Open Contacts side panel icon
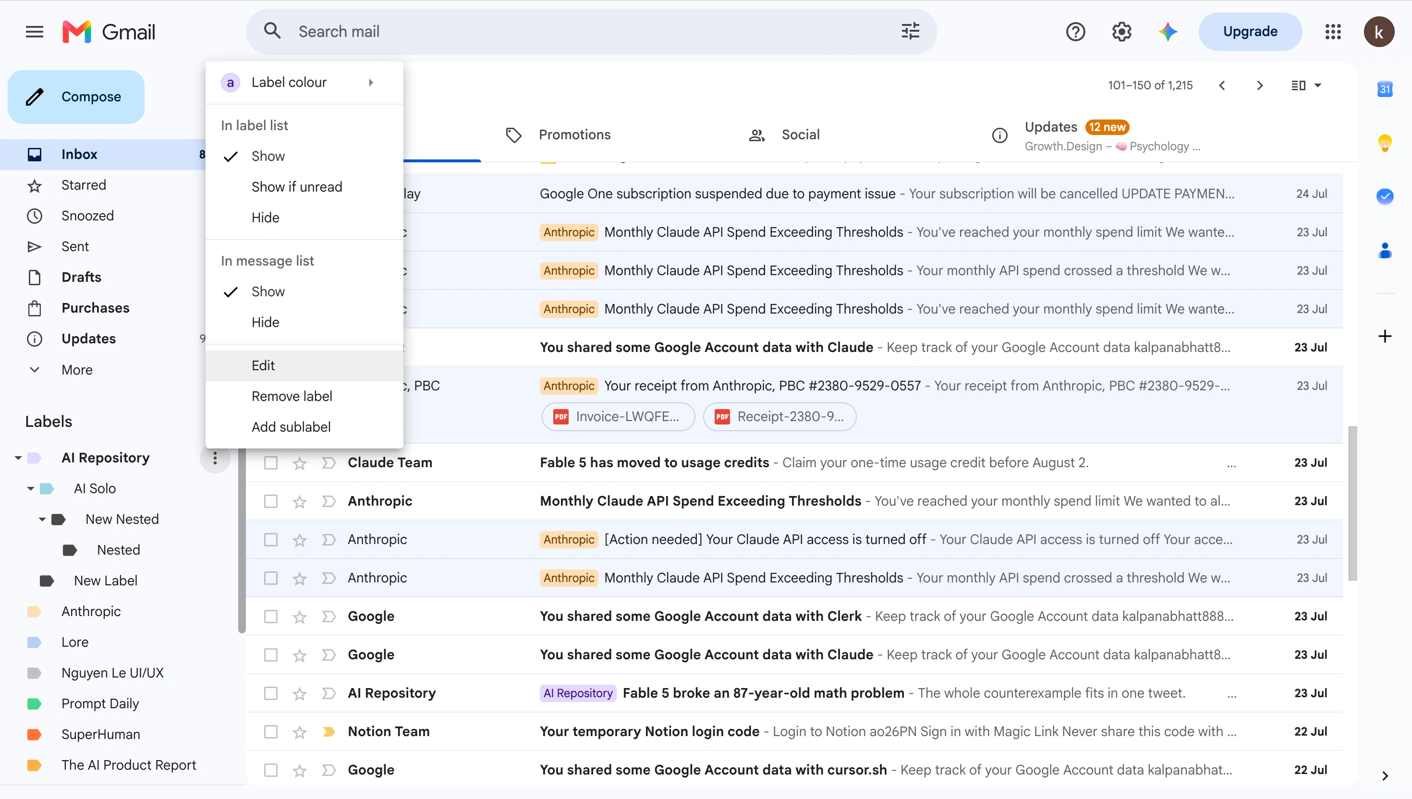This screenshot has width=1412, height=799. pos(1385,251)
